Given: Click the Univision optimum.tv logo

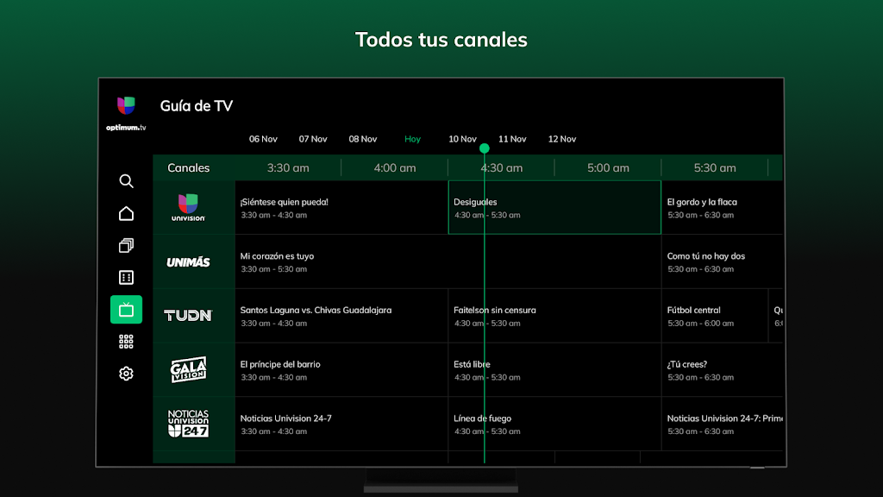Looking at the screenshot, I should (126, 113).
